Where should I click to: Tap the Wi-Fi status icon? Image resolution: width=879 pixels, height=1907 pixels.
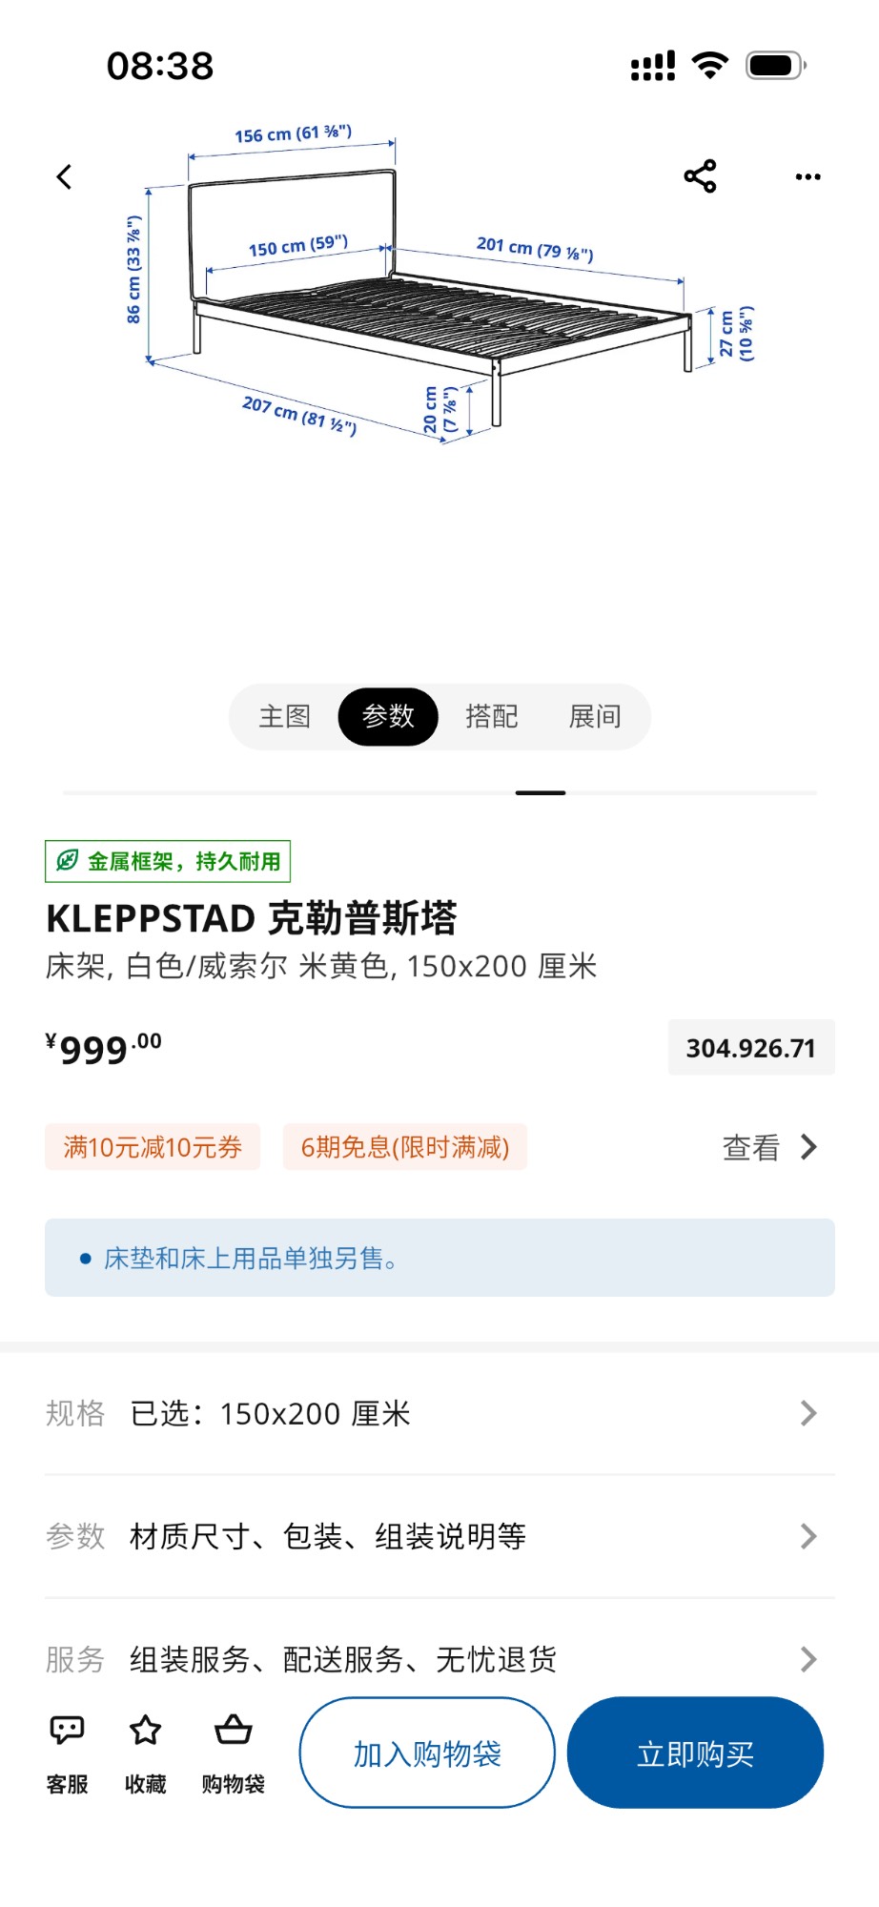coord(709,66)
